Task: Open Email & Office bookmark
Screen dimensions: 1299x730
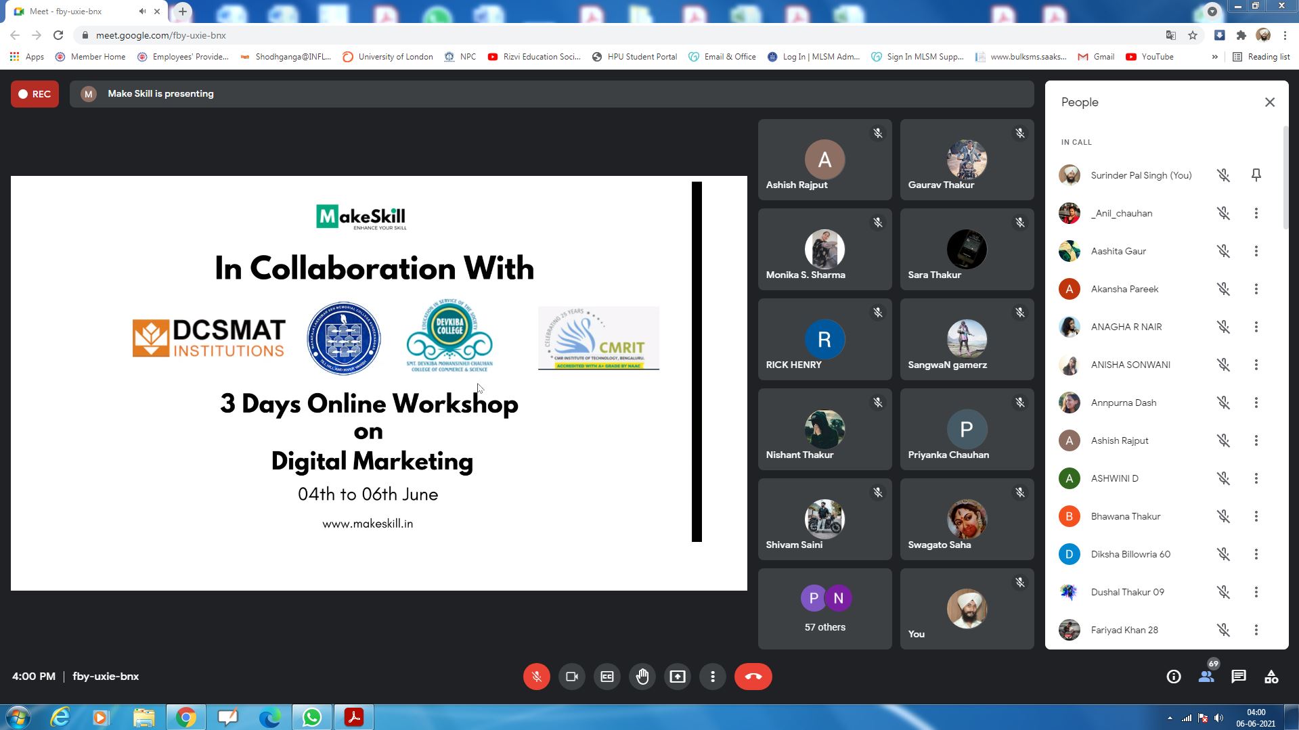Action: tap(722, 57)
